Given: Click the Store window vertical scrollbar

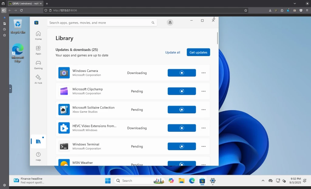Looking at the screenshot, I should (217, 38).
